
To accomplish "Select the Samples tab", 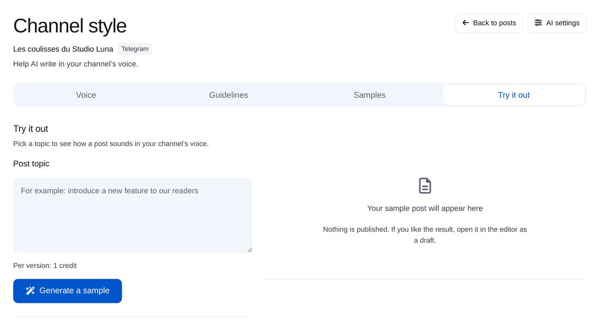I will (369, 95).
